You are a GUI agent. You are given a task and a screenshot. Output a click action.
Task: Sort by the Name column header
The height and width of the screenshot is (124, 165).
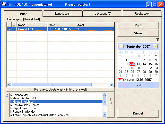(x=32, y=25)
